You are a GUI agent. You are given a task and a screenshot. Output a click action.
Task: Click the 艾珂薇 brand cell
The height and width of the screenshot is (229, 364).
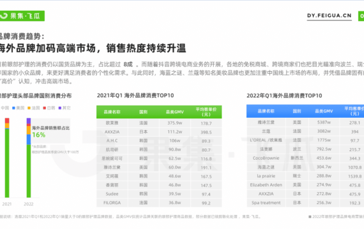click(x=112, y=176)
